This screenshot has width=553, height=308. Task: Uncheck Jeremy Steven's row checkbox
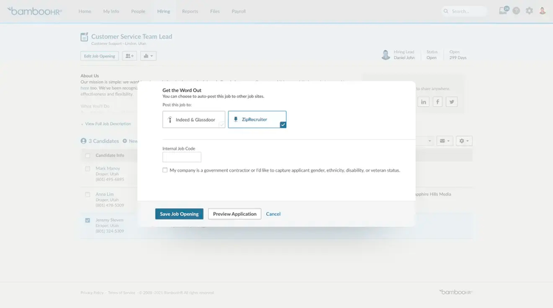click(88, 220)
